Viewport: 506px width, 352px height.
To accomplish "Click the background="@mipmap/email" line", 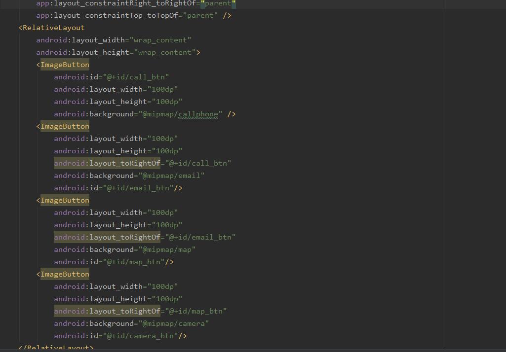I will (129, 176).
